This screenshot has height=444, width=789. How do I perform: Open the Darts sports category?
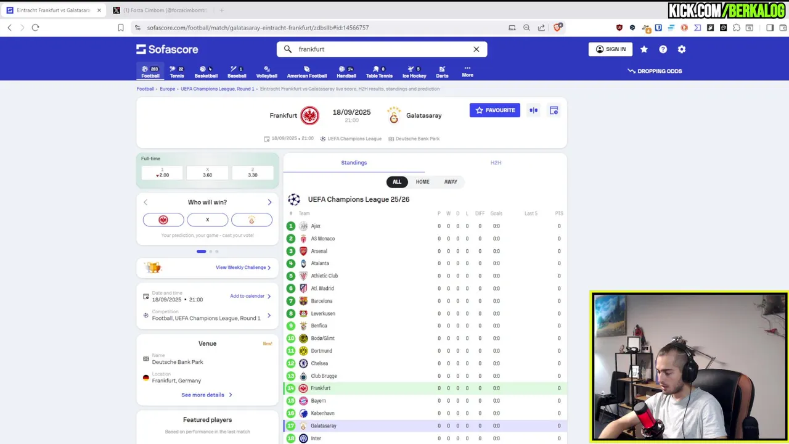pyautogui.click(x=442, y=72)
